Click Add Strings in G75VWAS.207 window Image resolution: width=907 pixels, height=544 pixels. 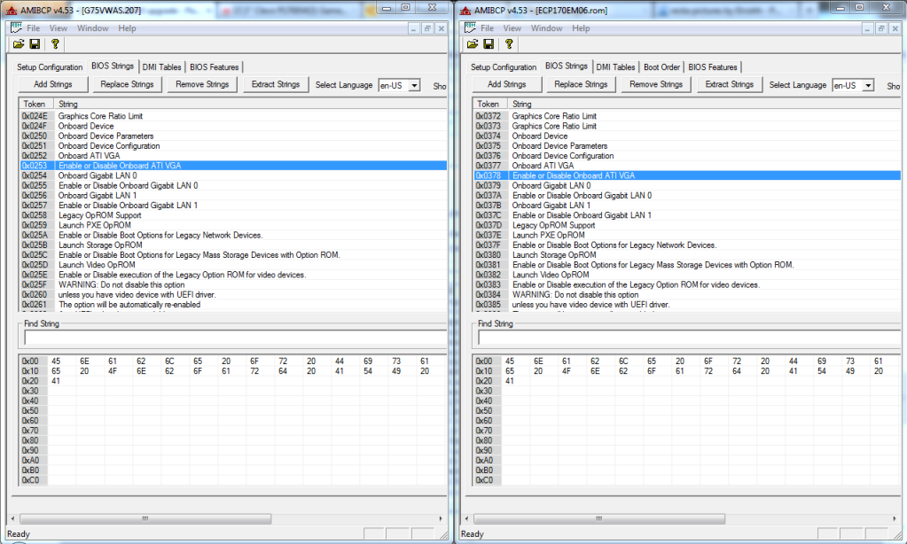(53, 84)
